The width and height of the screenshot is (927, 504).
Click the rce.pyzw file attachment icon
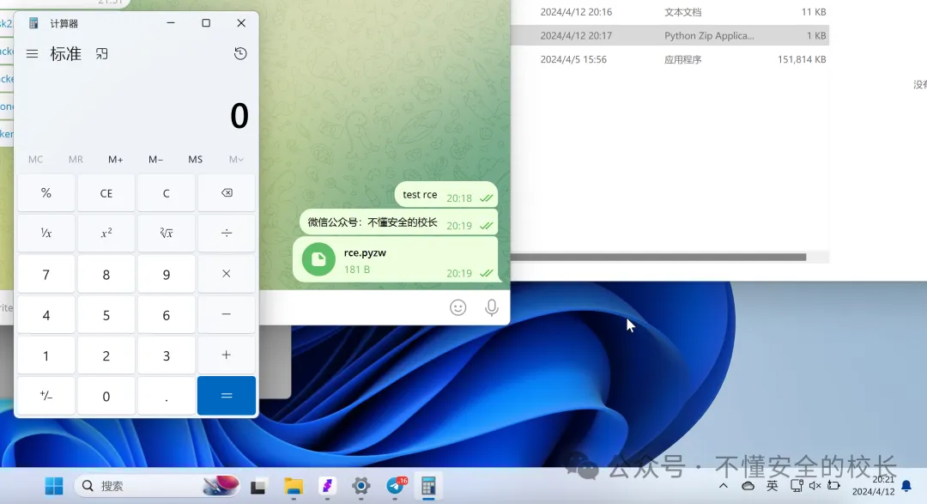318,259
